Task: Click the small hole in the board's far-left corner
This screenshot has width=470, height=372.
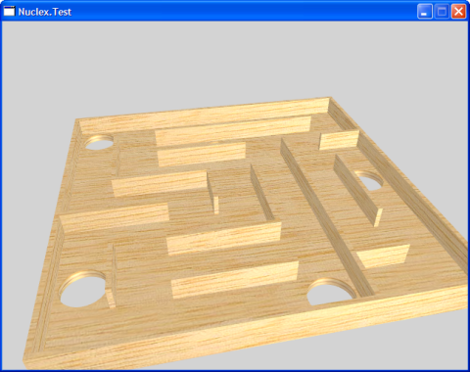Action: 99,143
